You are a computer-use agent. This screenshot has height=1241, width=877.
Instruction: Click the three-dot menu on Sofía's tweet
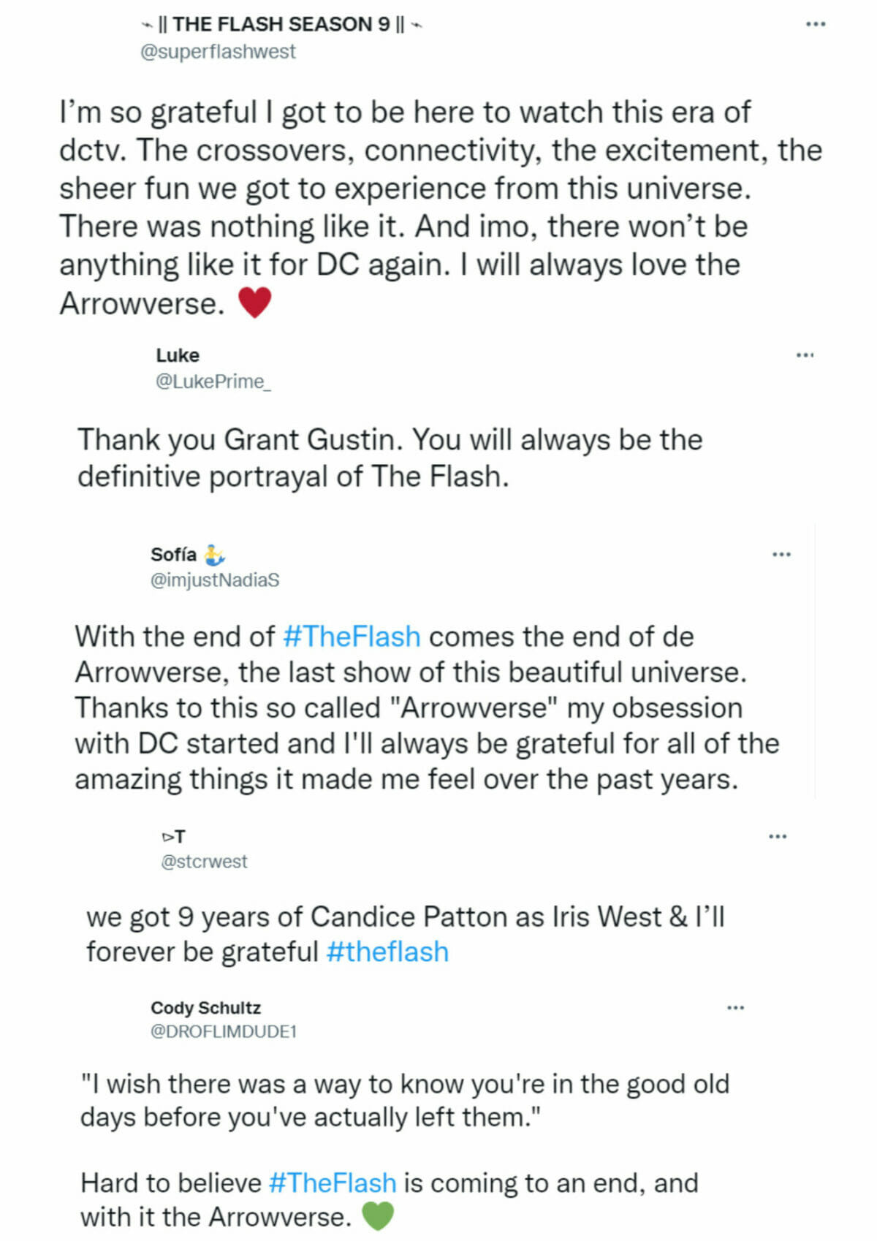(781, 555)
